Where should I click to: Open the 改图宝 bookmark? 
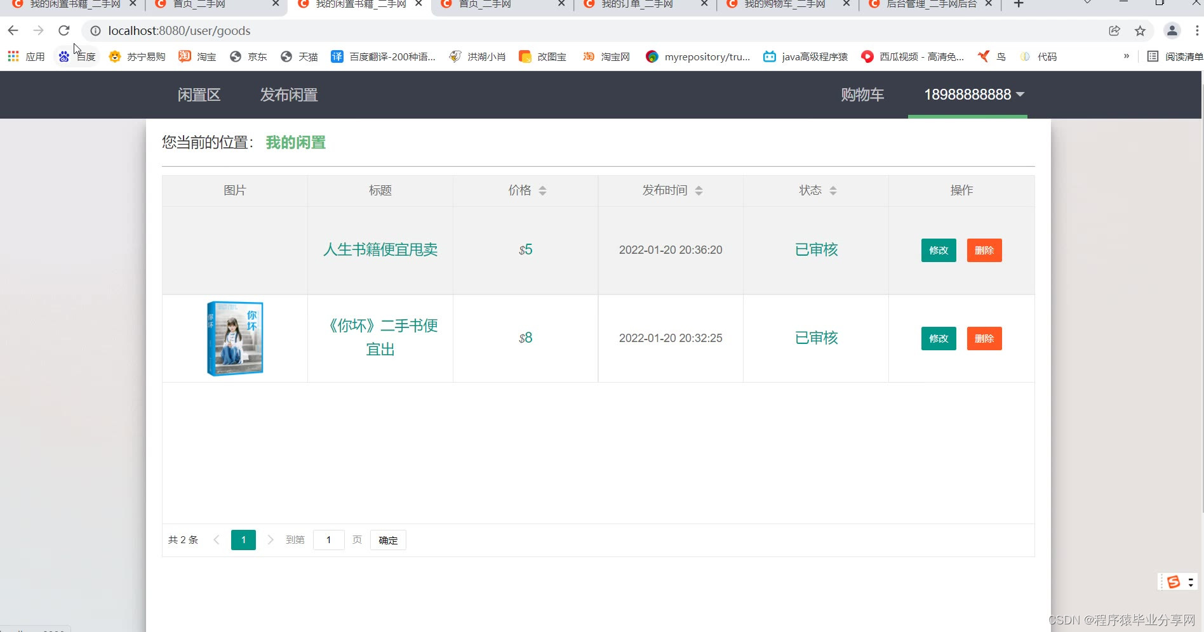[x=543, y=56]
